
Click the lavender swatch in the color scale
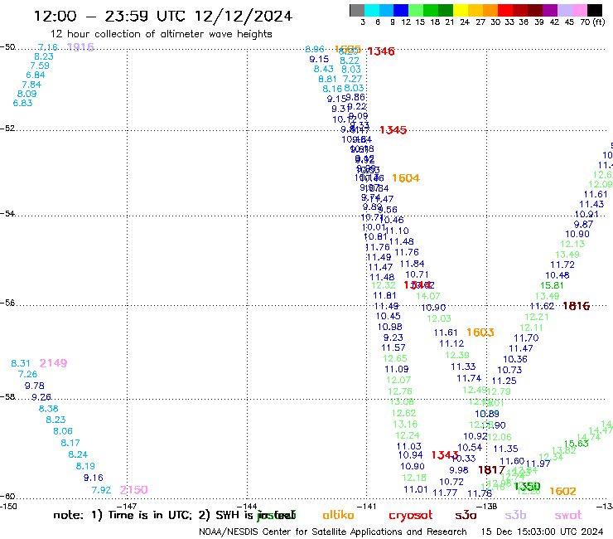pos(564,10)
